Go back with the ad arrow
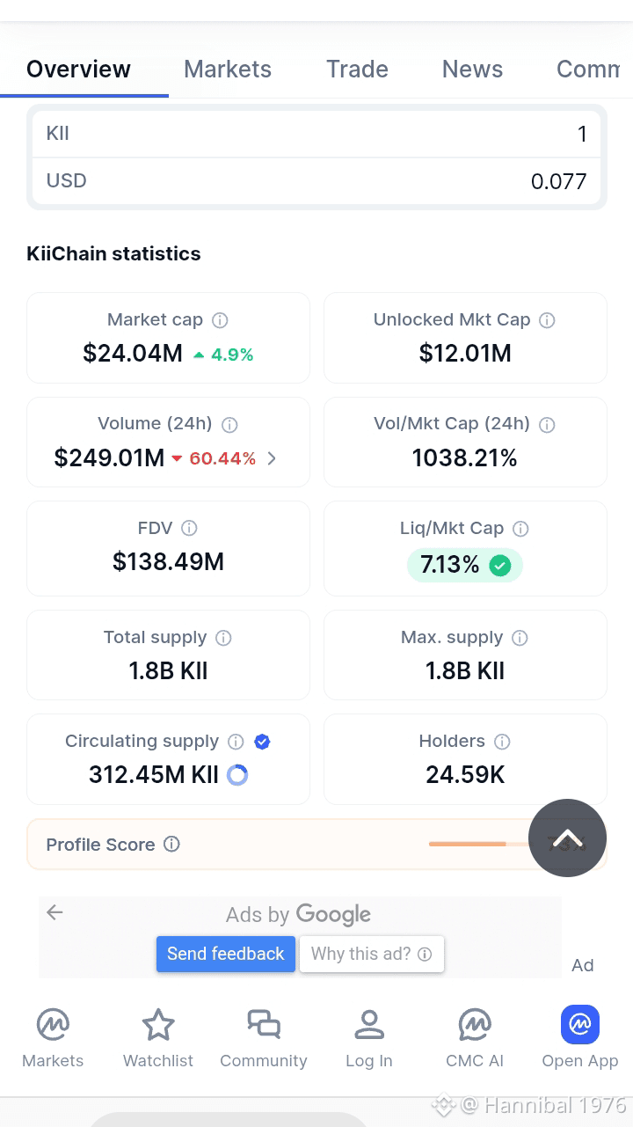 pos(55,912)
